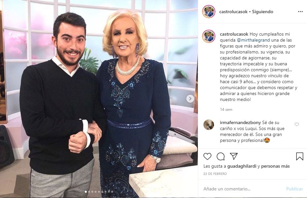This screenshot has height=198, width=307.
Task: Open the irmafernandezbony username link
Action: pyautogui.click(x=240, y=123)
